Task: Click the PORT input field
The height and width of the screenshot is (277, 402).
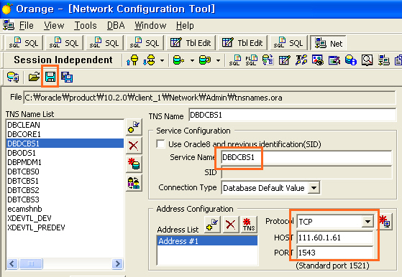Action: click(x=335, y=253)
